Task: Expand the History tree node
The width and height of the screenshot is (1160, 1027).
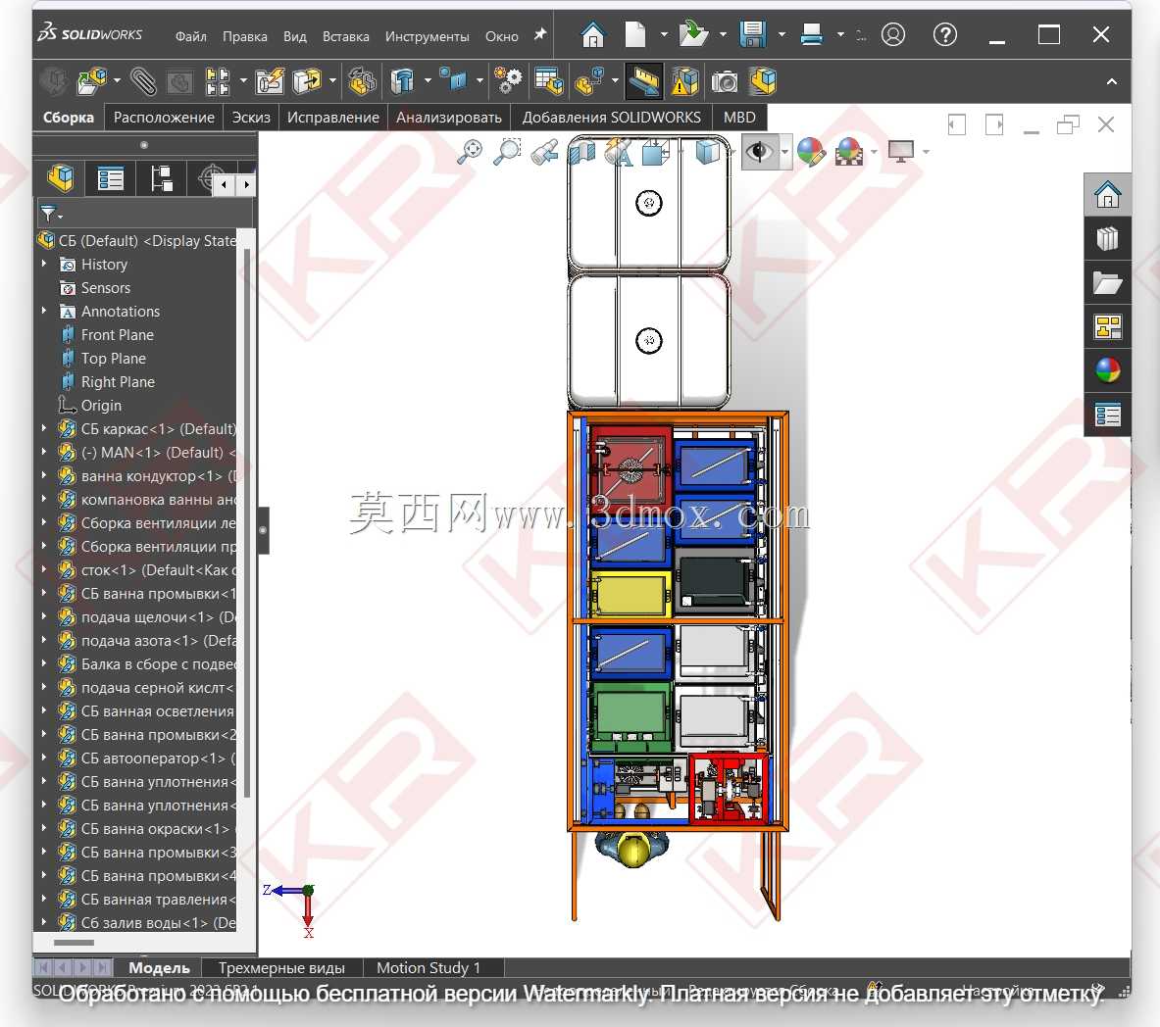Action: [44, 264]
